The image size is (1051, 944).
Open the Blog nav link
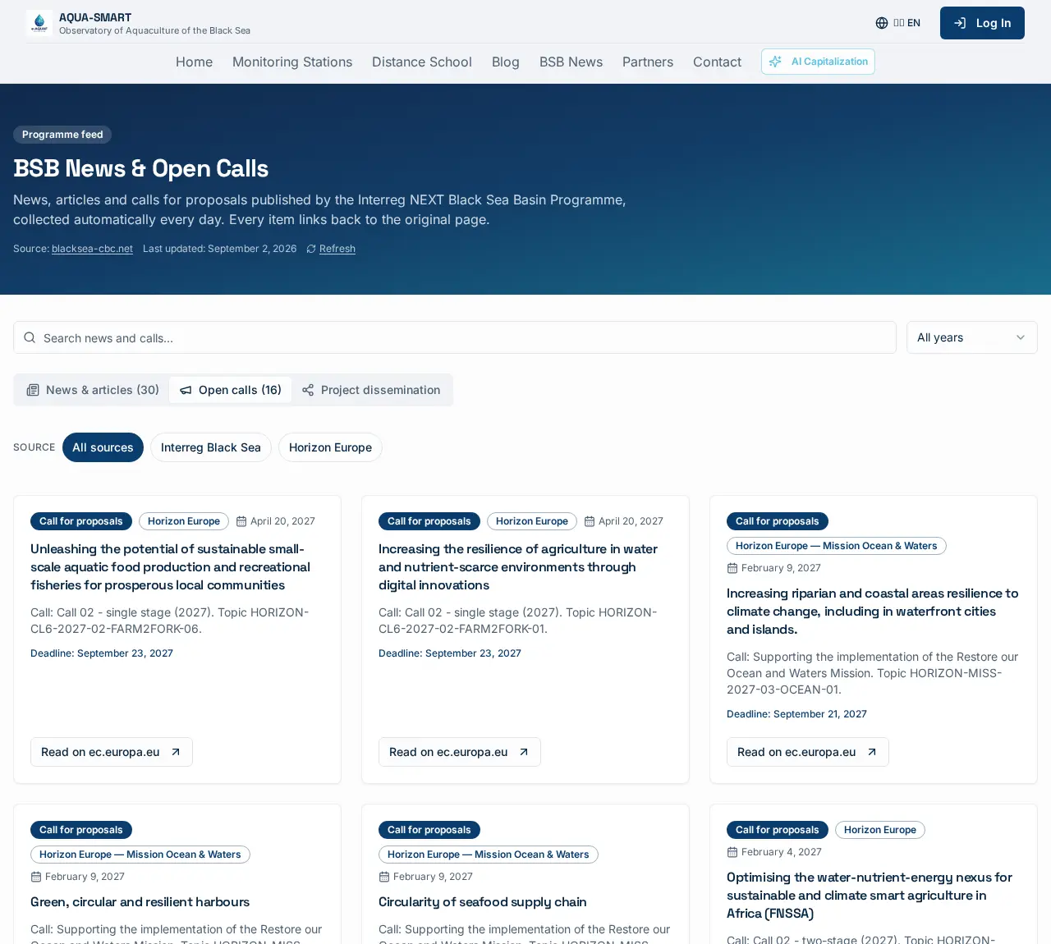pyautogui.click(x=506, y=62)
